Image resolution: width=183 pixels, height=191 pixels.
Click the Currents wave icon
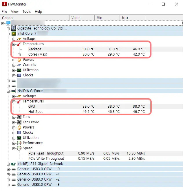coord(19,65)
